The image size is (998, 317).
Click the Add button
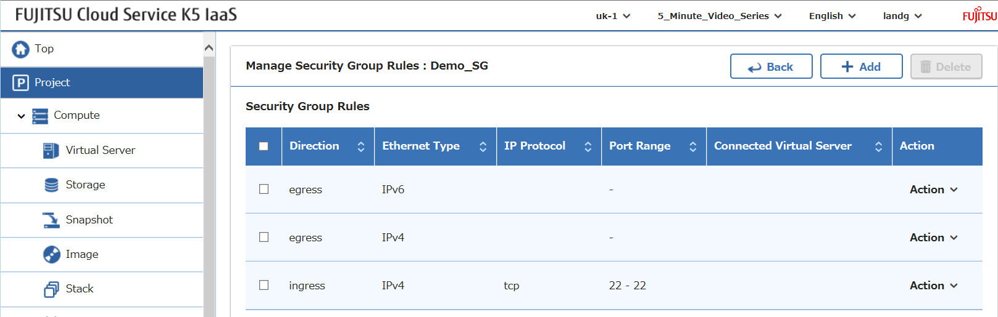(861, 66)
